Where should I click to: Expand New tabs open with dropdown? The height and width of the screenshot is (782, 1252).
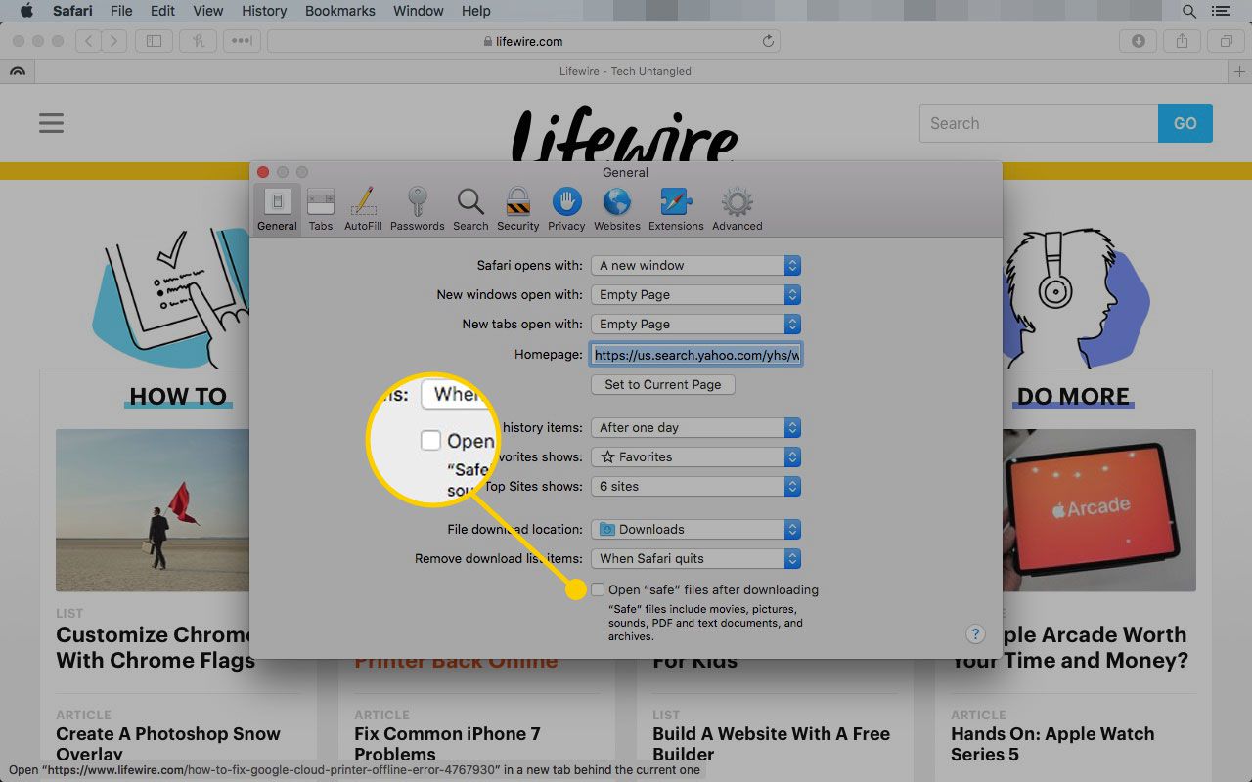696,324
